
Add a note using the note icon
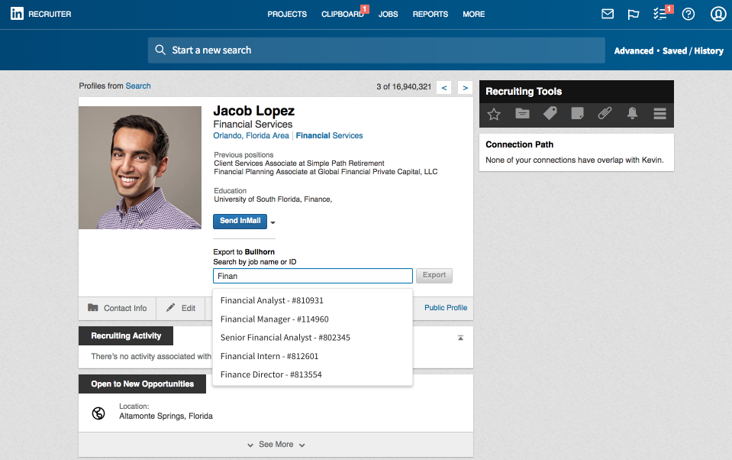point(577,113)
